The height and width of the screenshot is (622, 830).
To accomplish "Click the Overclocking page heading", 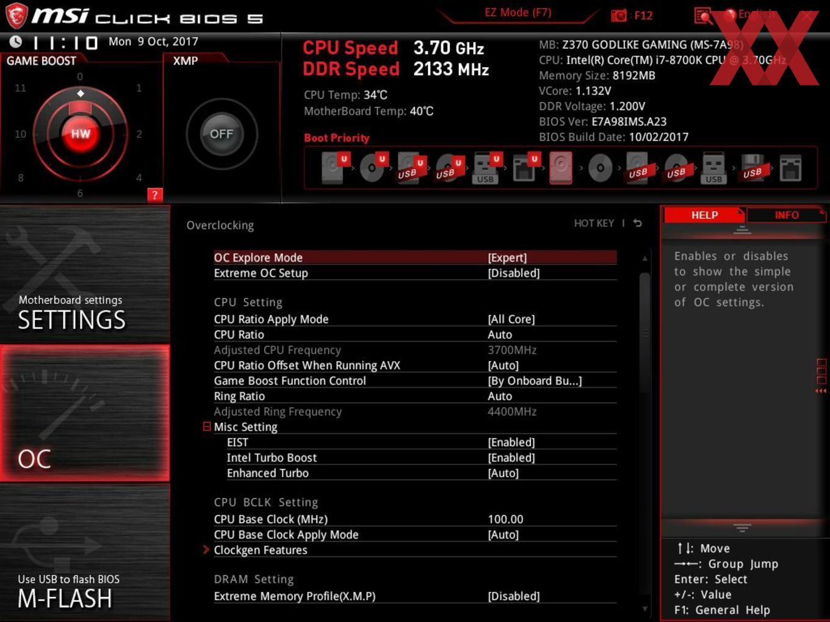I will (220, 225).
